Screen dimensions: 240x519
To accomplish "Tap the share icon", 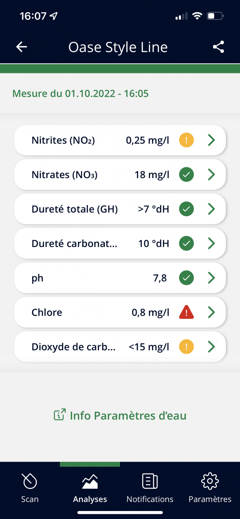I will tap(218, 47).
